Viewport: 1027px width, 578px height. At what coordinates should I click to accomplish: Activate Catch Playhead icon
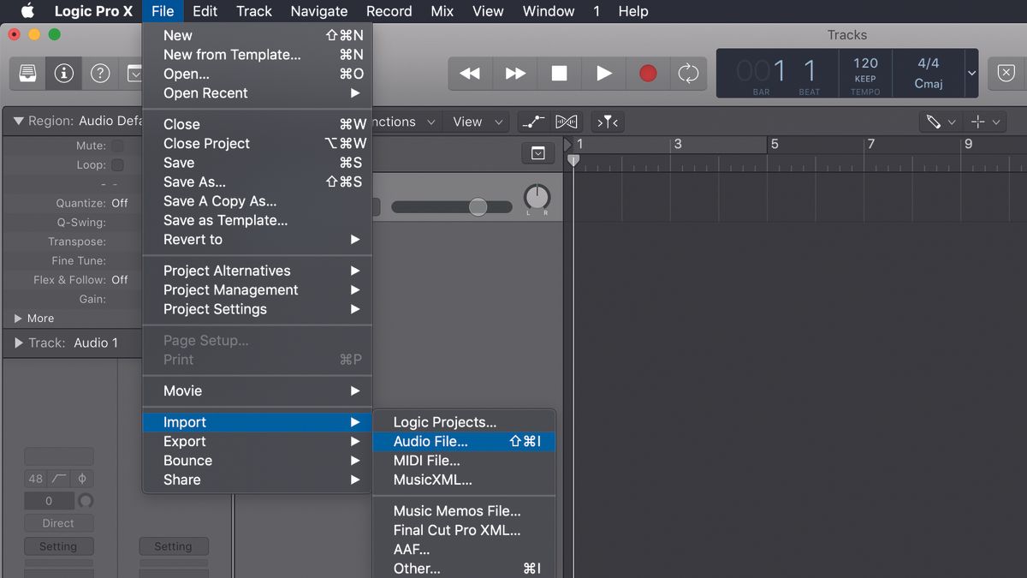point(607,122)
